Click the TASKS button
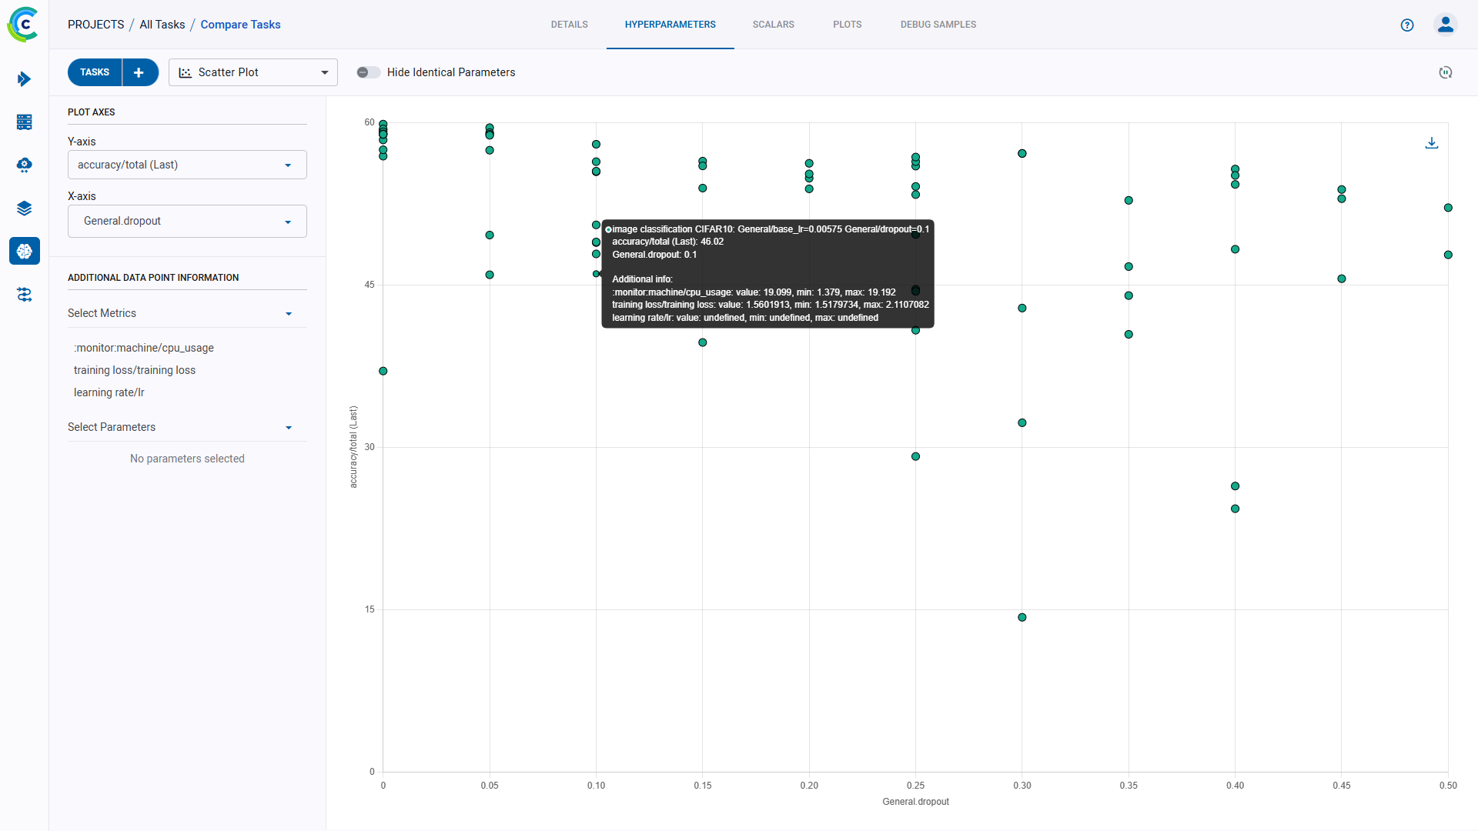Viewport: 1478px width, 831px height. 94,72
